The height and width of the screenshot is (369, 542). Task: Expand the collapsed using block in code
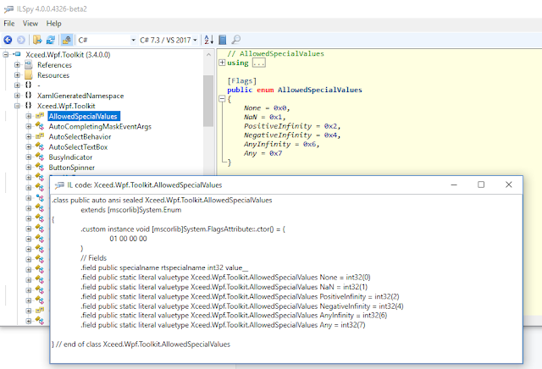pyautogui.click(x=222, y=63)
